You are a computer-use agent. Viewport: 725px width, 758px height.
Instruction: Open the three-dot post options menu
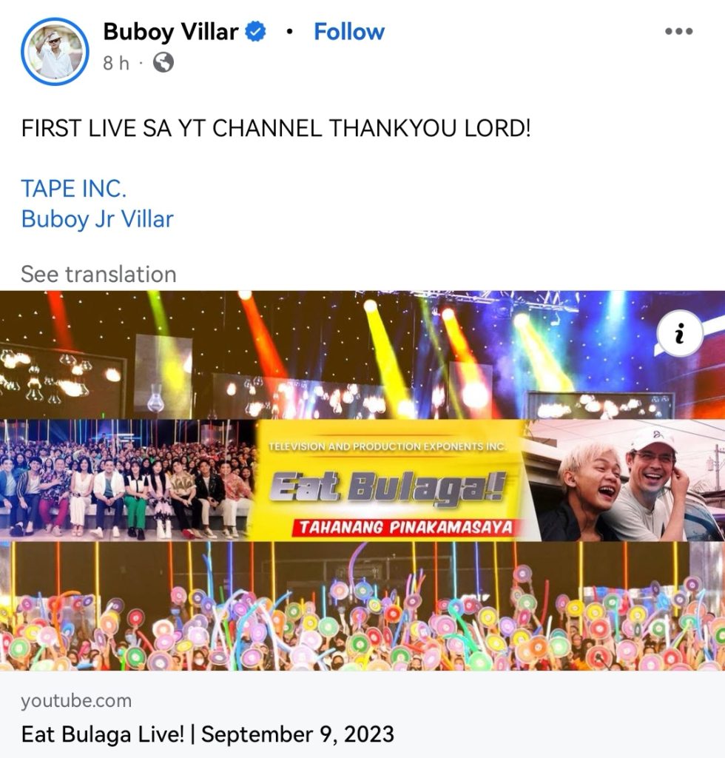pyautogui.click(x=678, y=31)
